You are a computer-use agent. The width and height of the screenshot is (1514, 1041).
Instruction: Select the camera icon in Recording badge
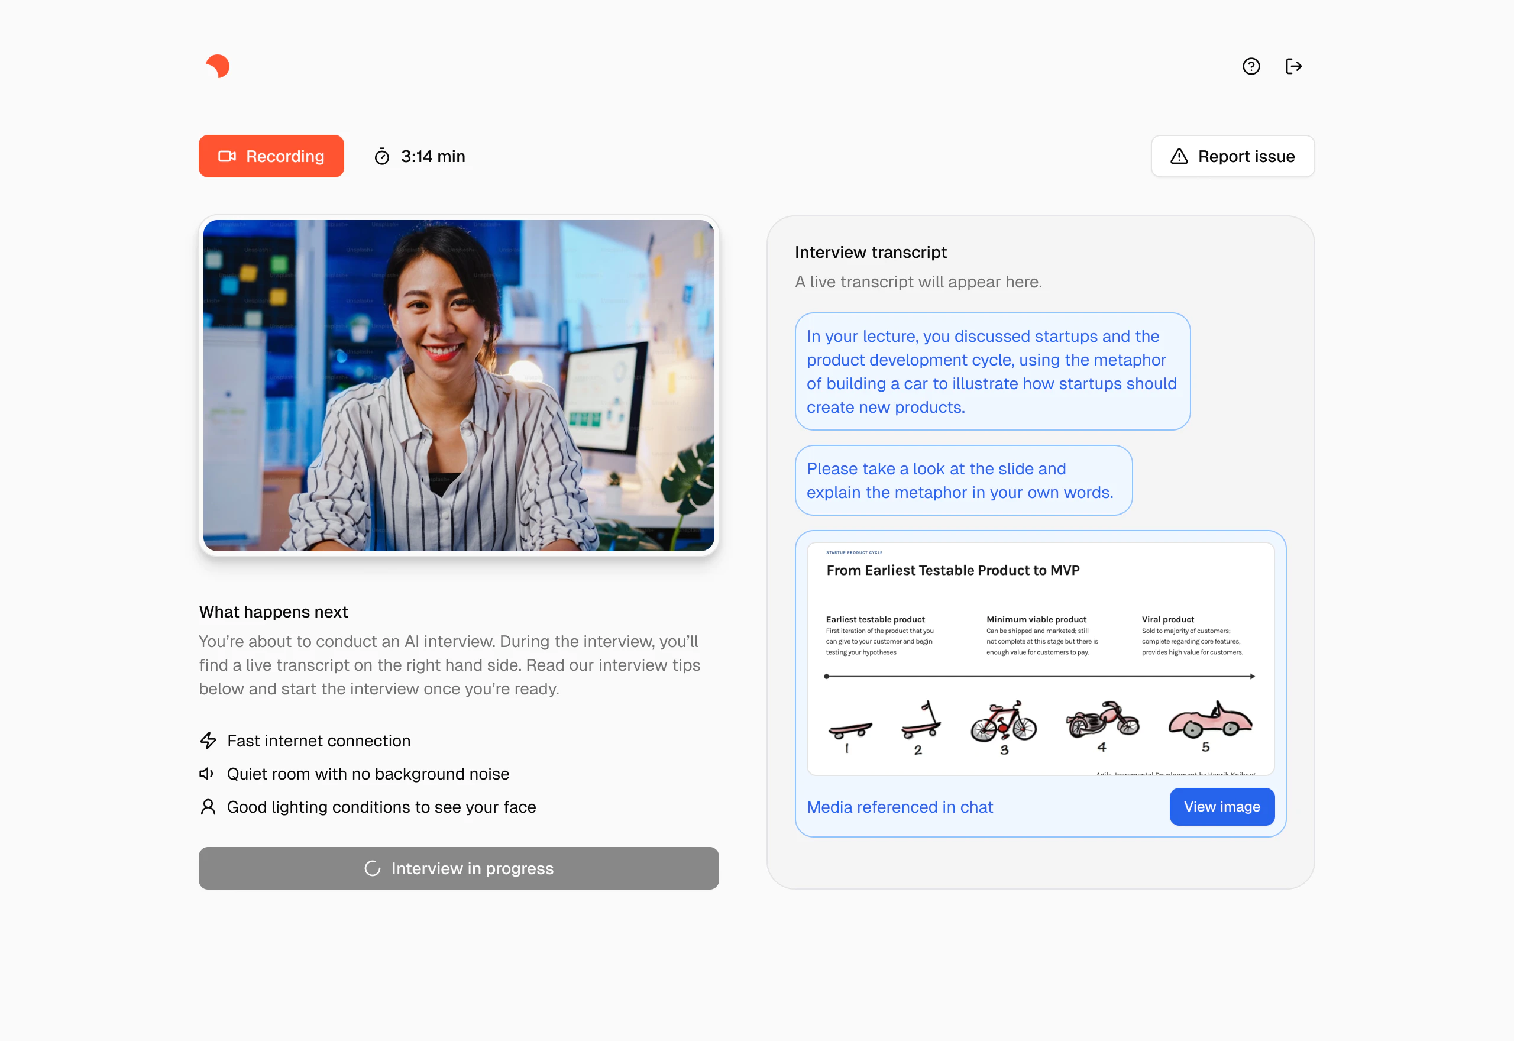click(227, 156)
